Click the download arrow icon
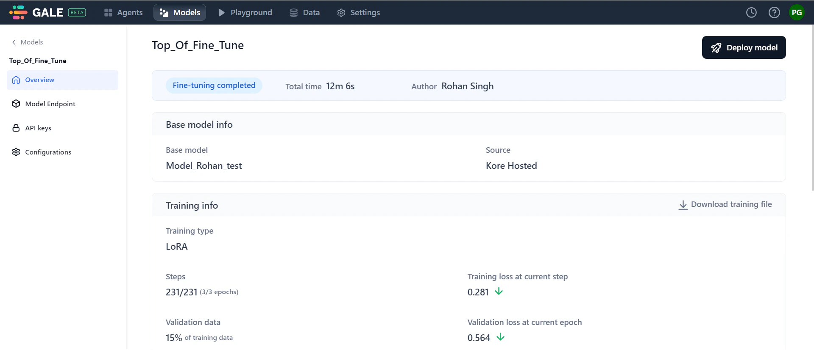Image resolution: width=814 pixels, height=350 pixels. point(683,205)
